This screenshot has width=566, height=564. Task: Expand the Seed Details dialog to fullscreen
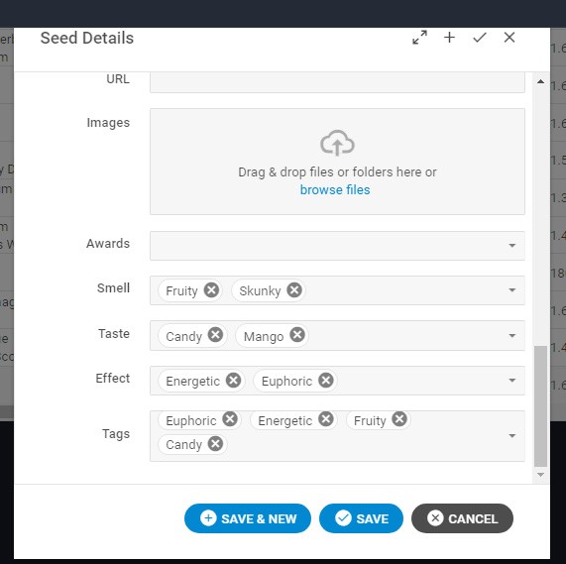(x=419, y=38)
